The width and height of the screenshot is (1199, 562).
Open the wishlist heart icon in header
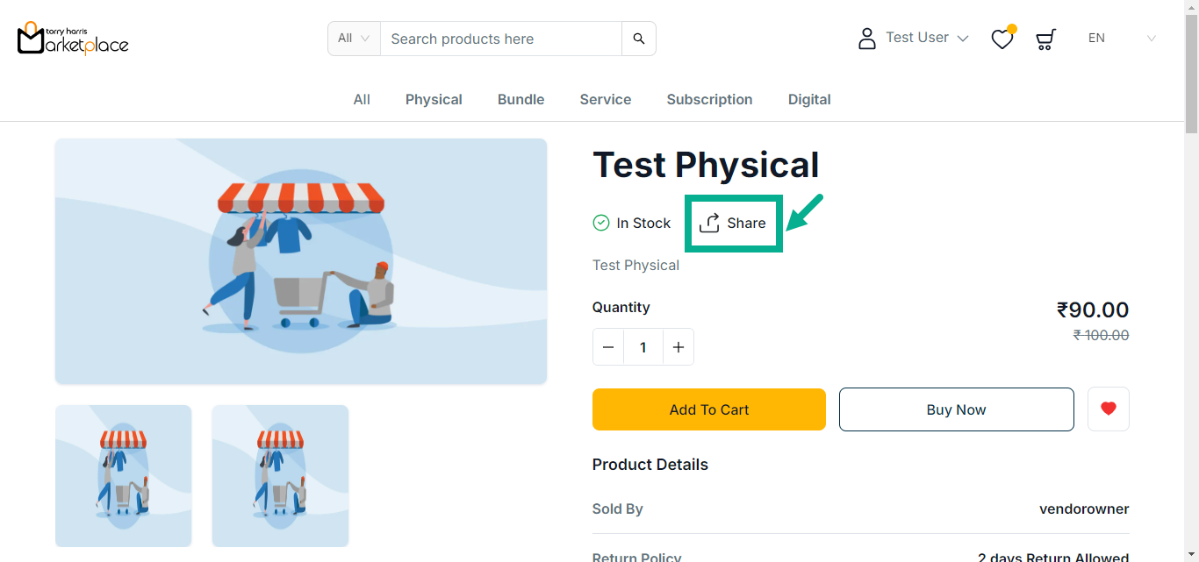(1002, 39)
